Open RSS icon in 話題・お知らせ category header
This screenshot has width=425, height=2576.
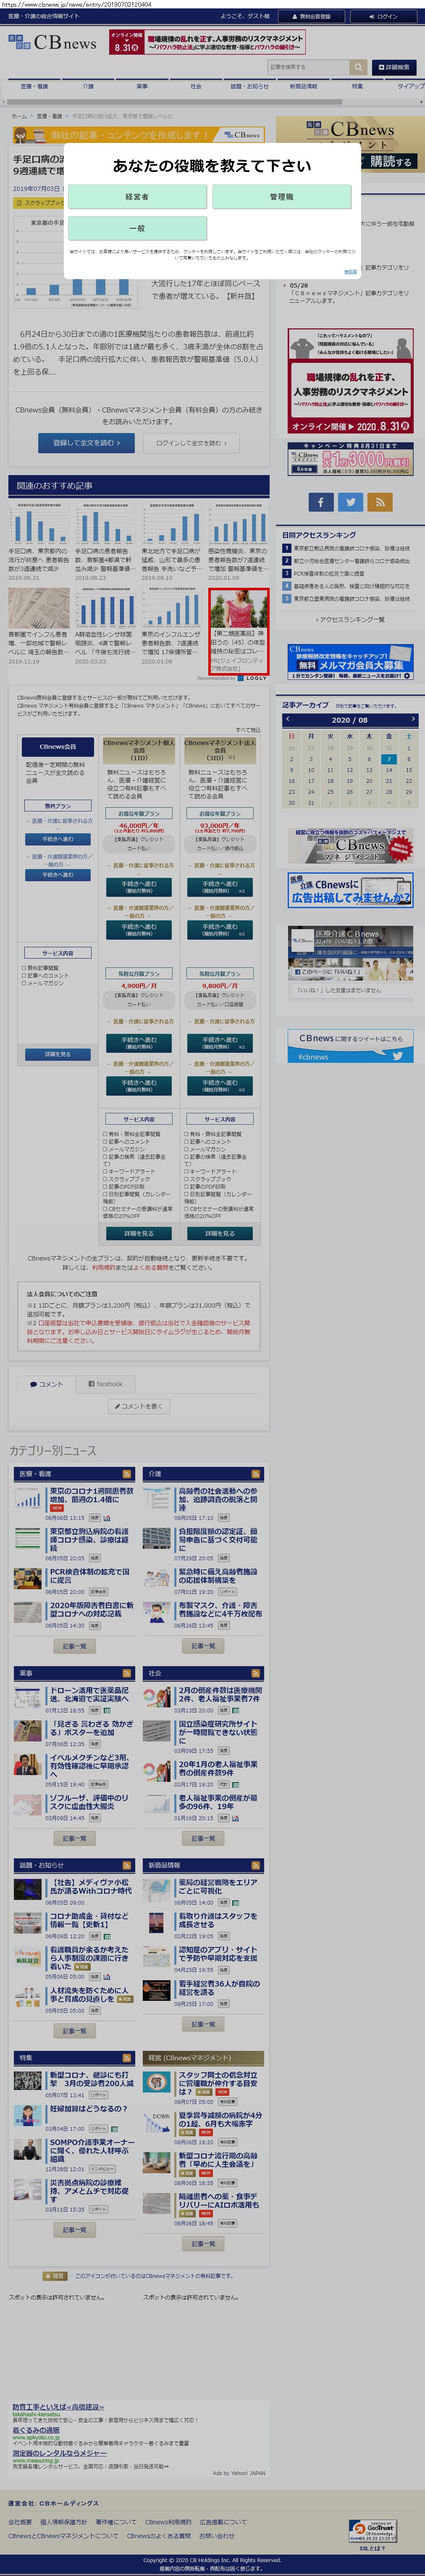126,1865
